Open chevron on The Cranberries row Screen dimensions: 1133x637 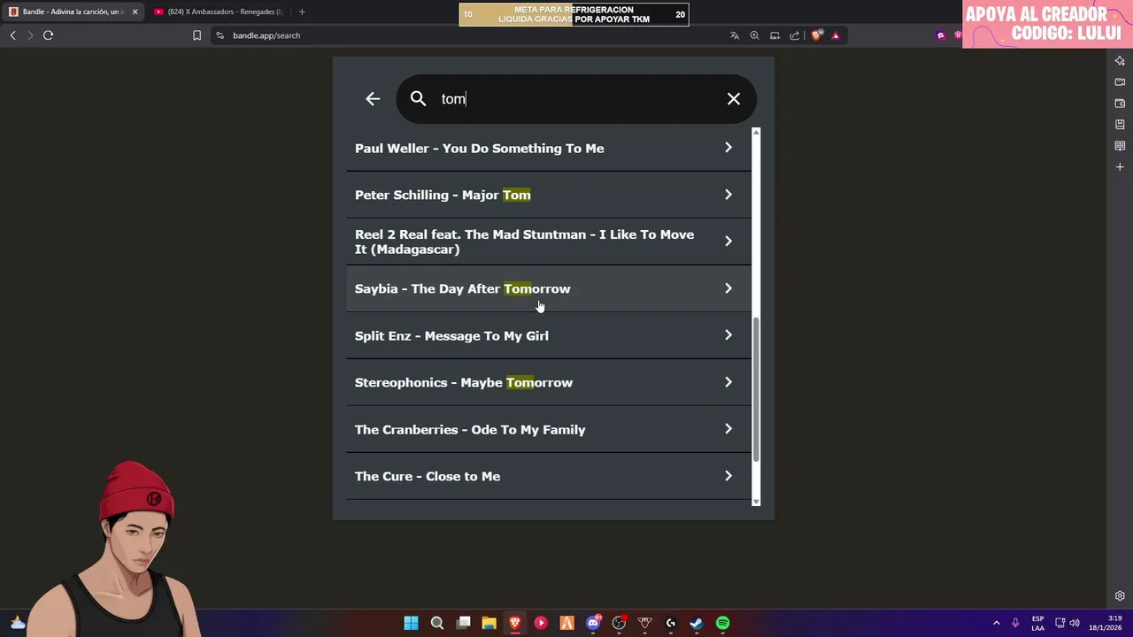coord(728,429)
